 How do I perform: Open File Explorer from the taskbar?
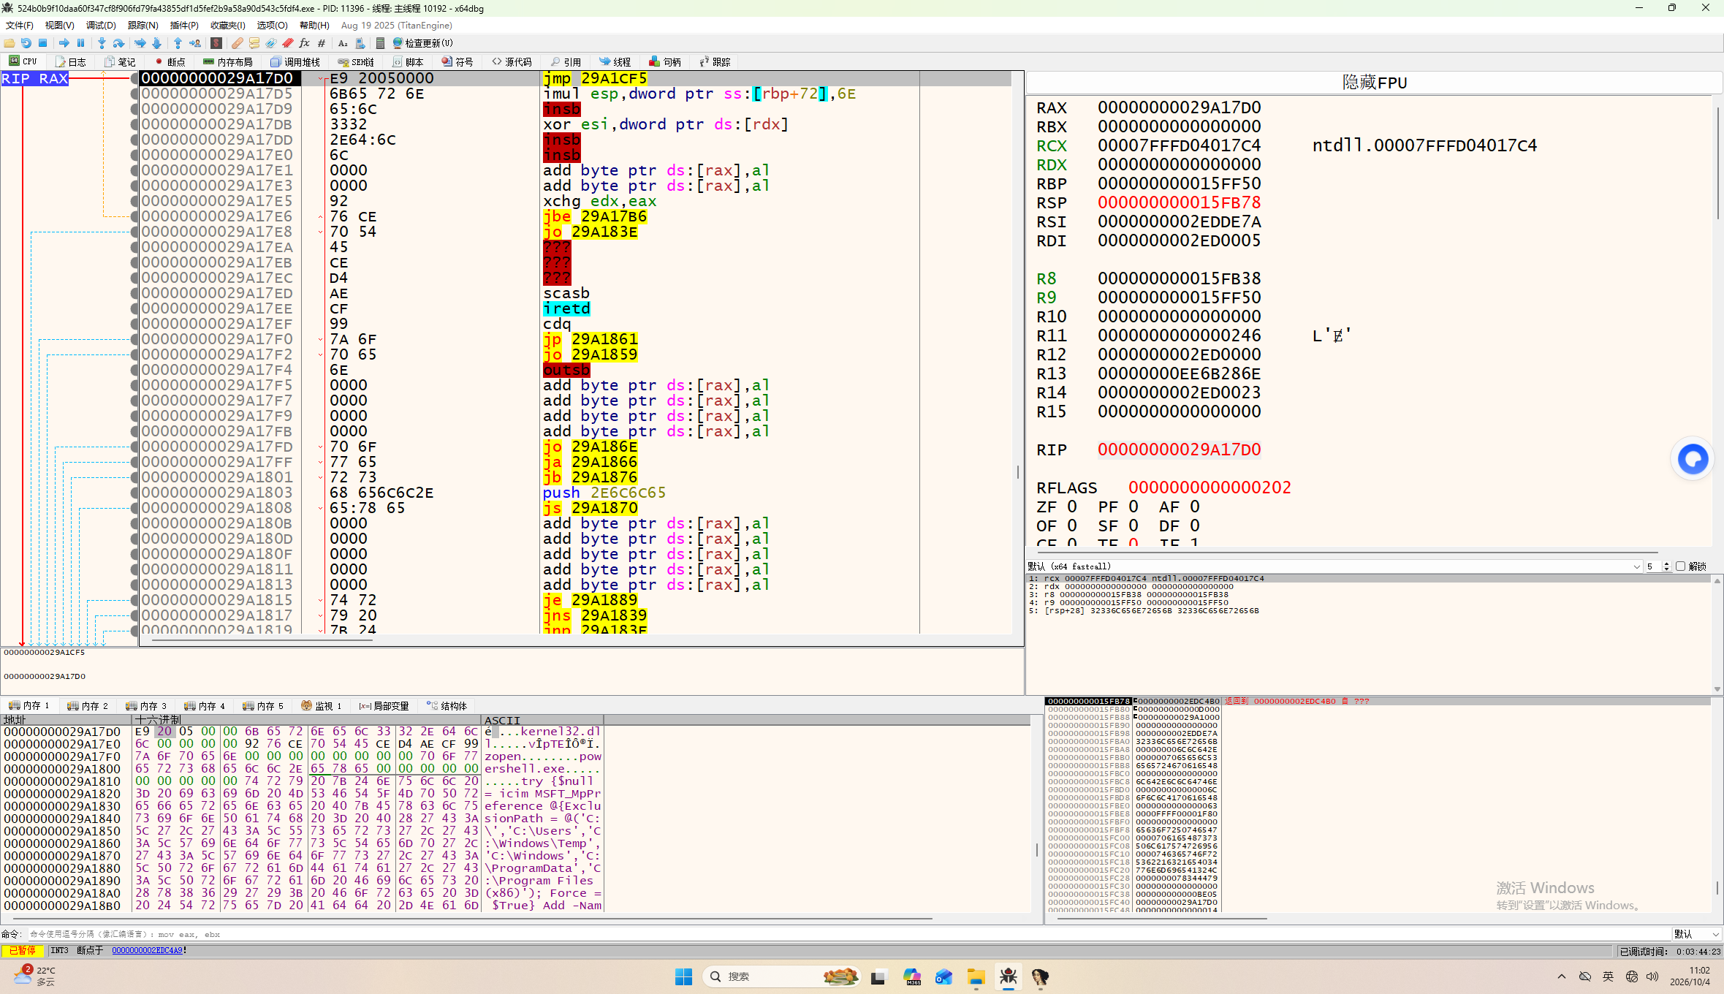976,976
